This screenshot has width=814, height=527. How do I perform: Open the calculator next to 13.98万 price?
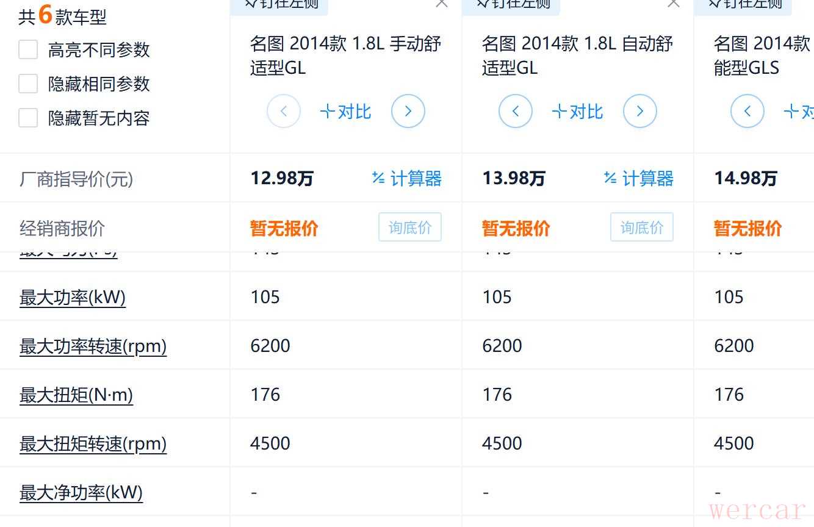click(x=638, y=179)
